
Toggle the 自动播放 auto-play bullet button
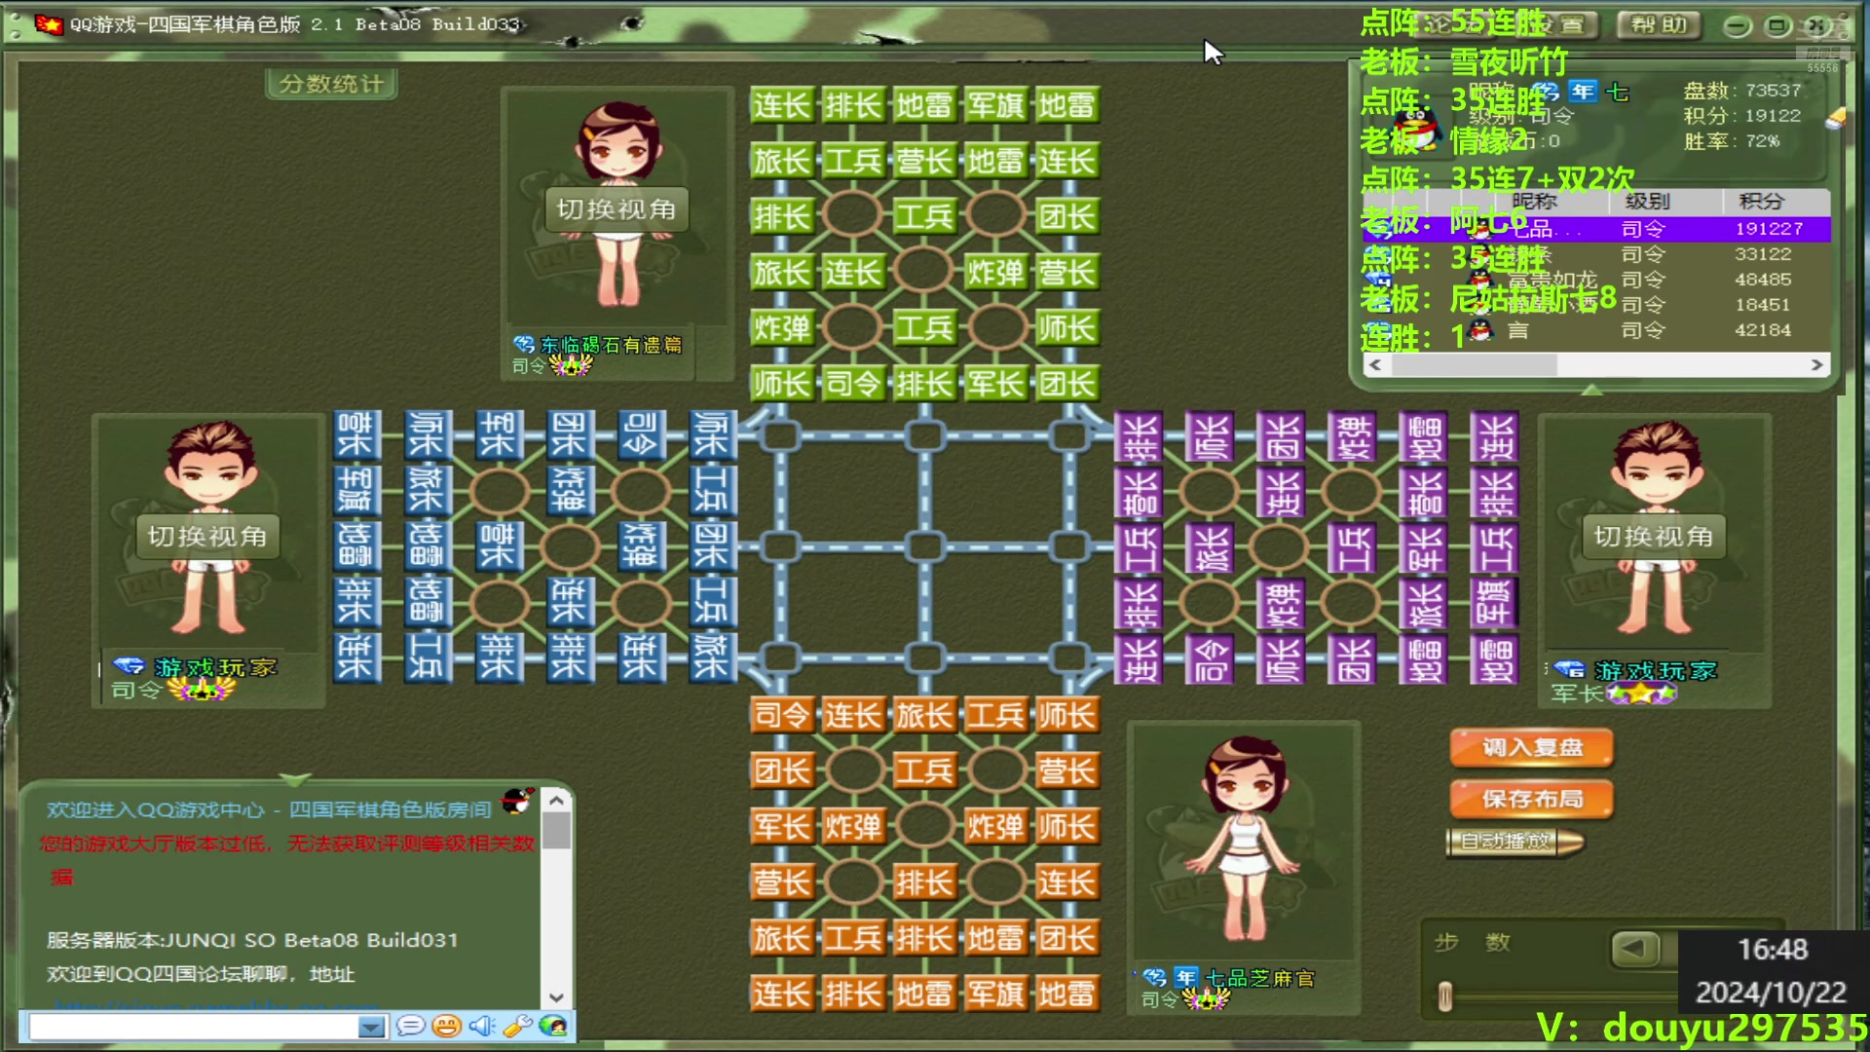point(1515,842)
